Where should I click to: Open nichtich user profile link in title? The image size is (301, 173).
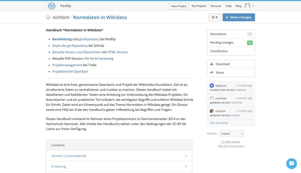point(61,17)
